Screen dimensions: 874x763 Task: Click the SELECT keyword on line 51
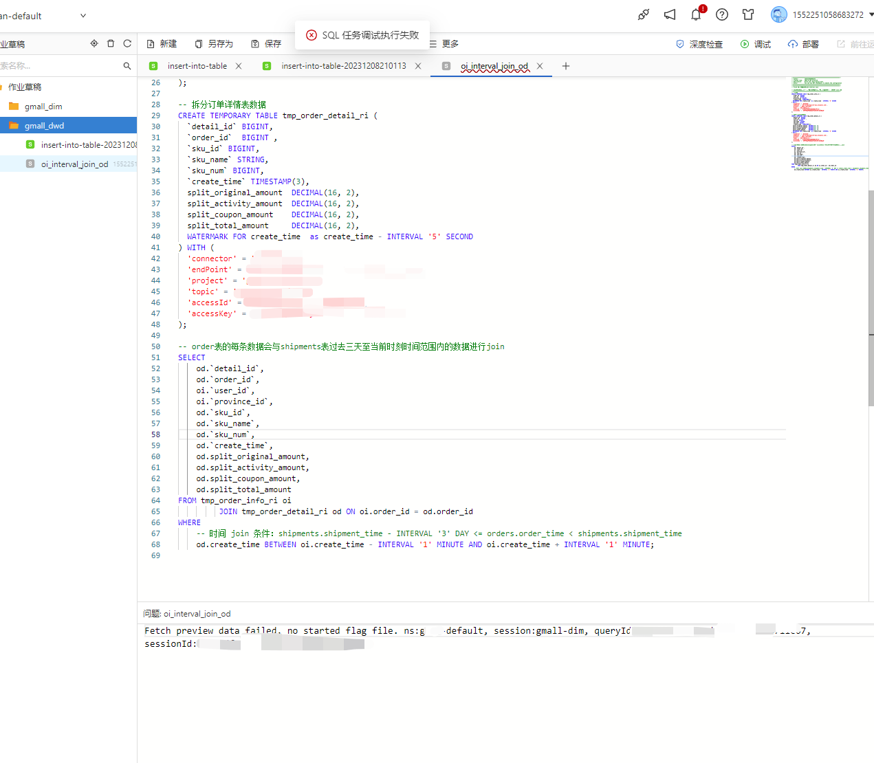[x=192, y=357]
